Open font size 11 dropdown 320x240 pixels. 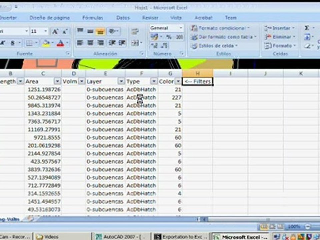46,31
